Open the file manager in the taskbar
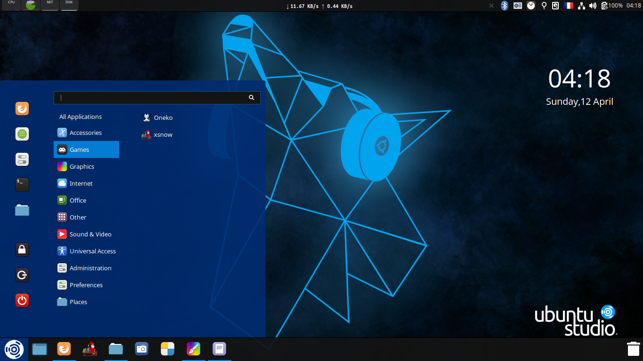Viewport: 643px width, 361px height. tap(116, 349)
